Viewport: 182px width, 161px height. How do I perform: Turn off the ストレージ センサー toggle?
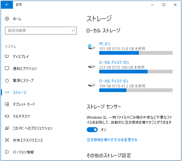point(92,130)
